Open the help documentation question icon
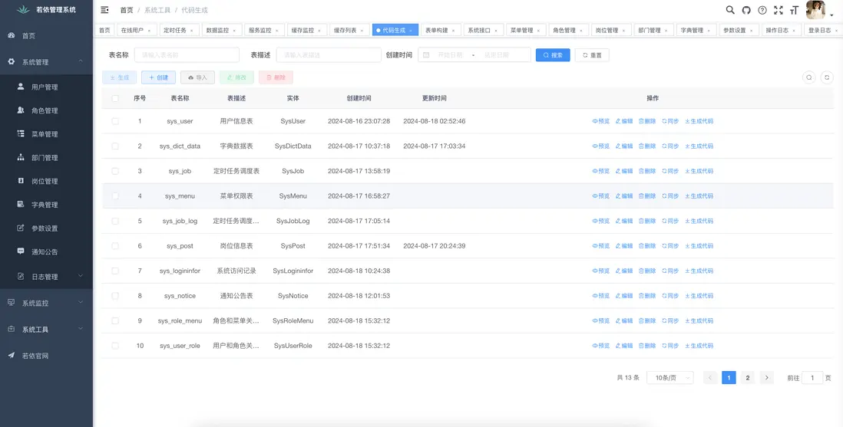The image size is (843, 427). tap(762, 10)
